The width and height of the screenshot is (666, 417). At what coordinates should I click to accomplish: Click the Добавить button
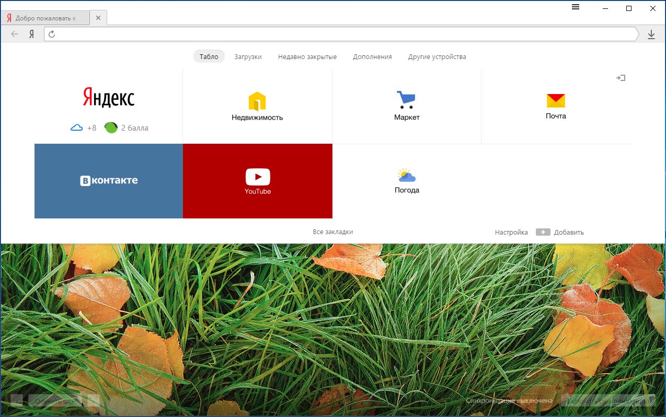pos(560,232)
